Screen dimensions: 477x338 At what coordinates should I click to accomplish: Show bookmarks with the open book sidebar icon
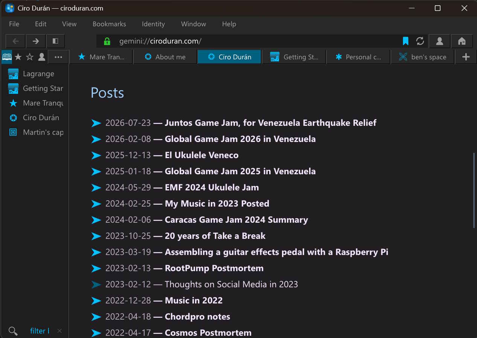pyautogui.click(x=7, y=57)
